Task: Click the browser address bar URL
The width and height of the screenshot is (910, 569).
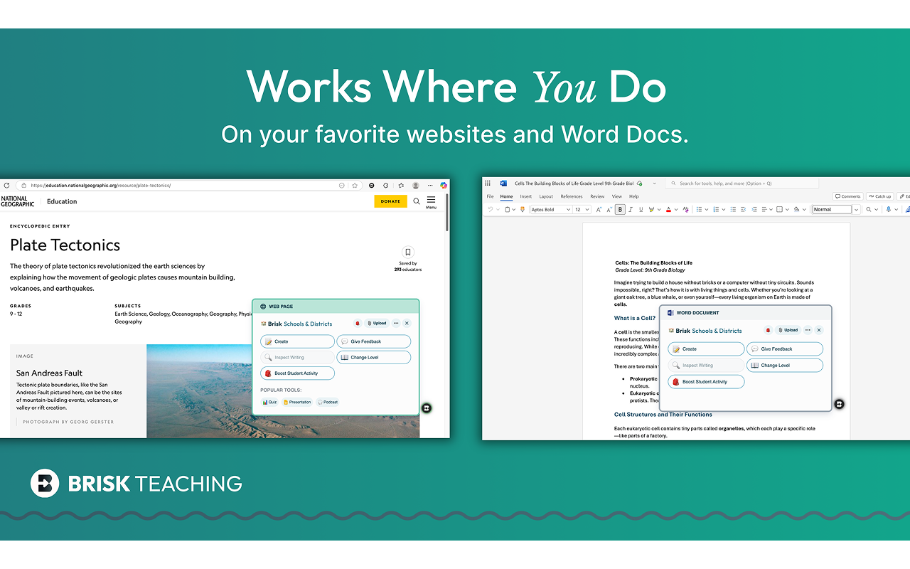Action: pyautogui.click(x=100, y=186)
